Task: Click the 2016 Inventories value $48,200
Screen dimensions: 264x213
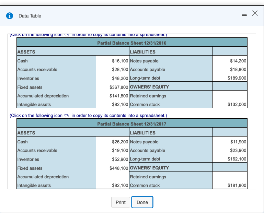Action: (120, 79)
